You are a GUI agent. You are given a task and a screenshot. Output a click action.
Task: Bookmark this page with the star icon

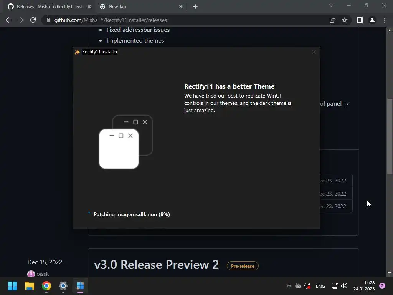point(345,20)
